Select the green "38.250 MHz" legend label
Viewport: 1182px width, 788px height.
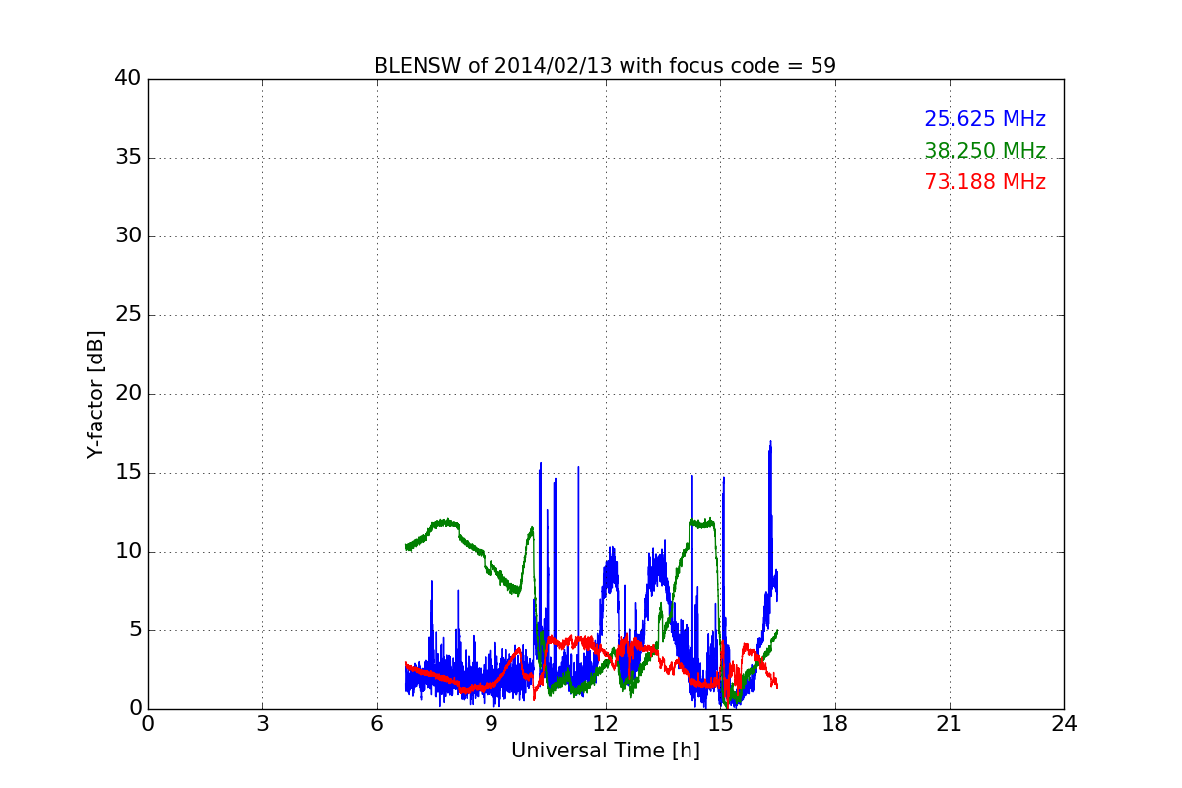[x=985, y=151]
